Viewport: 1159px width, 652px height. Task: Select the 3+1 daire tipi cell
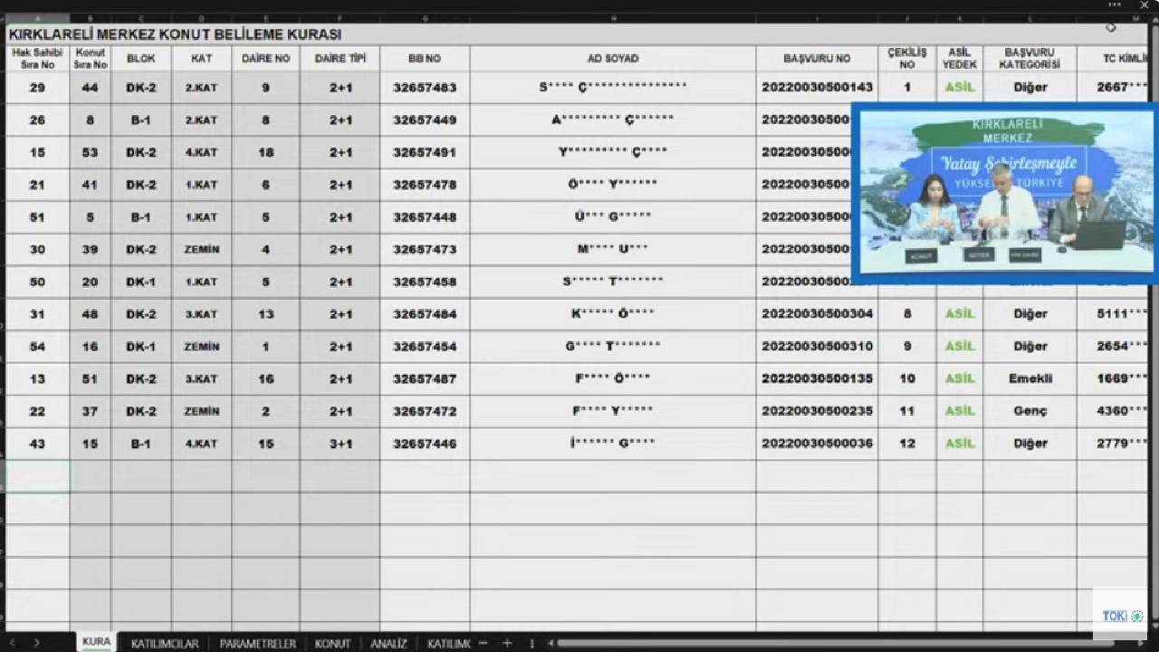point(340,444)
